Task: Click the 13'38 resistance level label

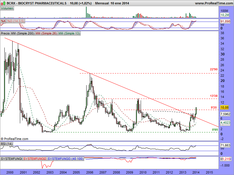Action: click(x=214, y=96)
